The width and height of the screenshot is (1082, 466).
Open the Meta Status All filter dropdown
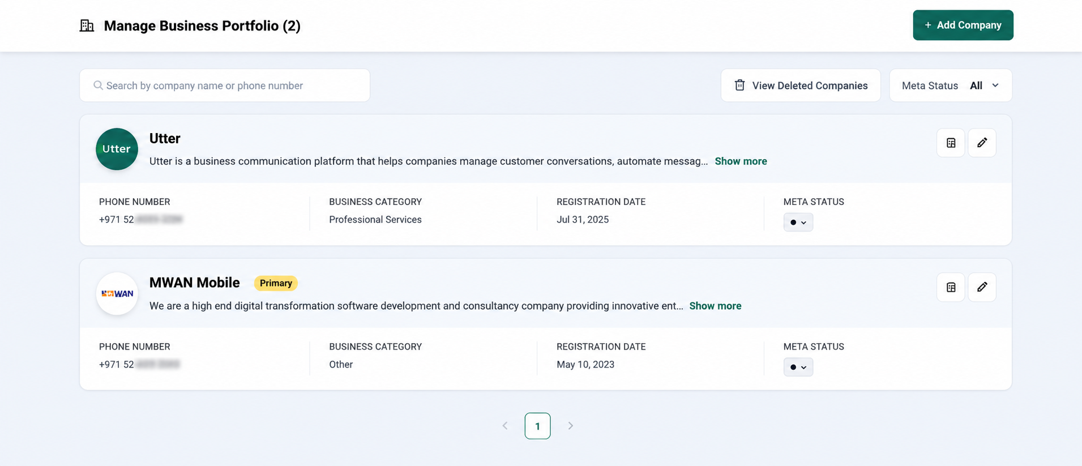click(x=951, y=85)
